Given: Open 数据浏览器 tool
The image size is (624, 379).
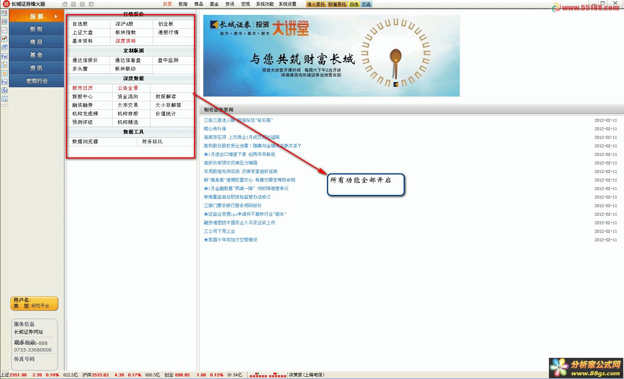Looking at the screenshot, I should pyautogui.click(x=85, y=141).
